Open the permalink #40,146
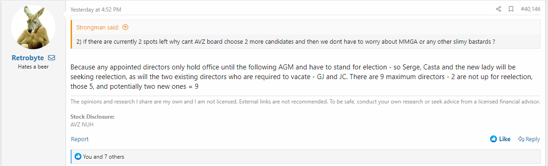Screen dimensions: 548x166 point(530,9)
